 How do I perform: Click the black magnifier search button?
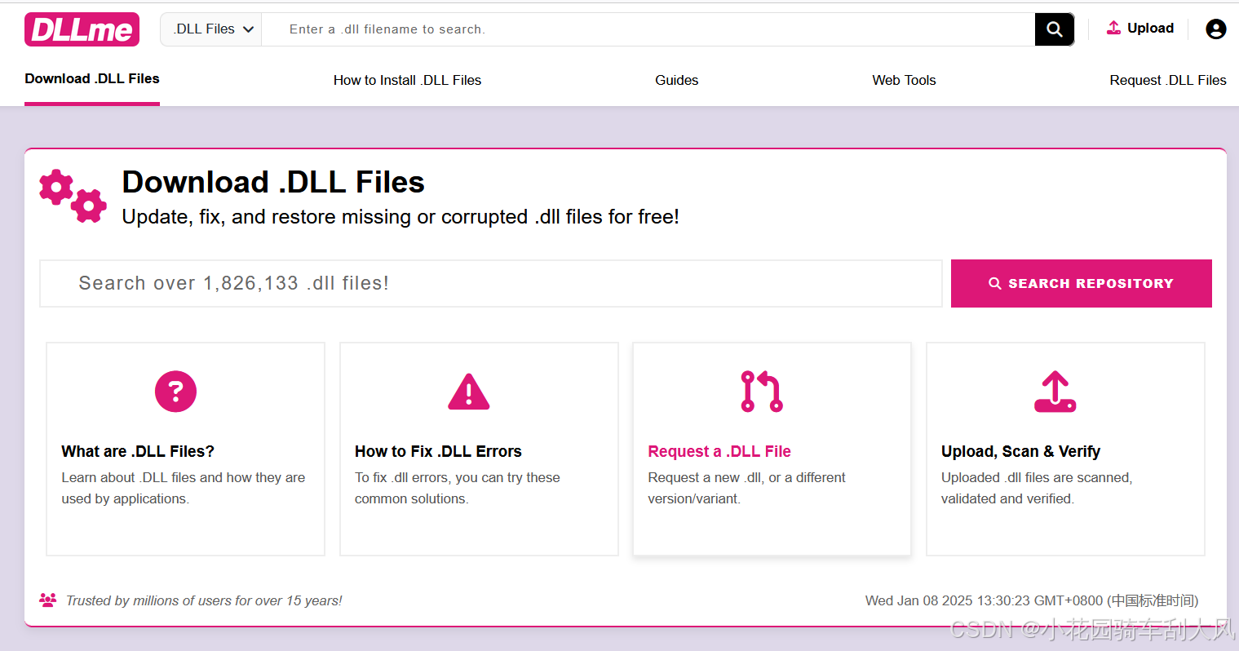click(x=1055, y=29)
